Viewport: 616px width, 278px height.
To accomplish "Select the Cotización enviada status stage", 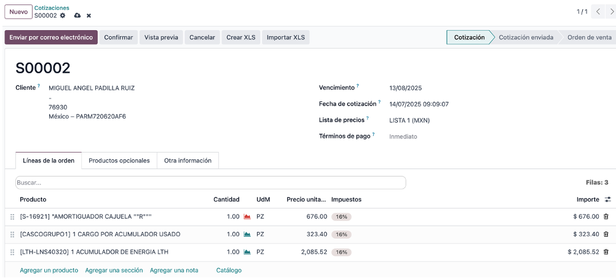I will tap(526, 38).
